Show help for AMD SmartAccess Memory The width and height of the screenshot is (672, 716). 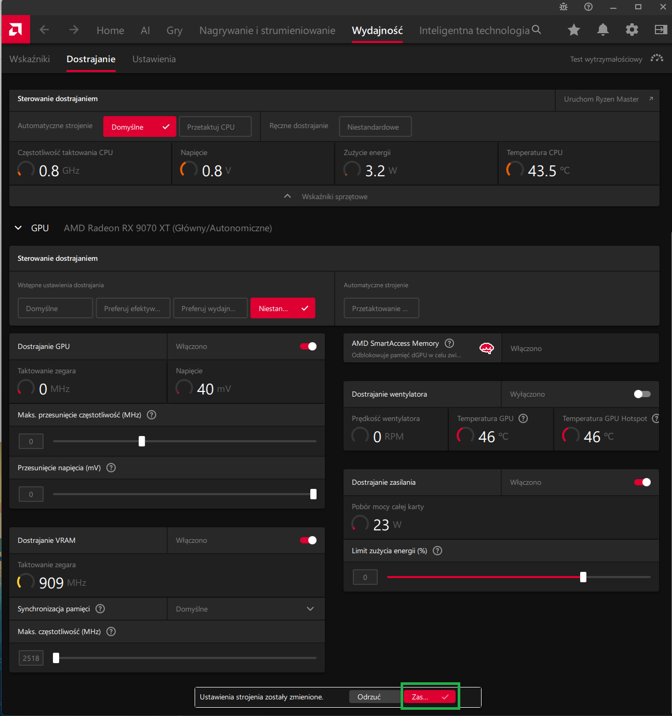click(450, 343)
